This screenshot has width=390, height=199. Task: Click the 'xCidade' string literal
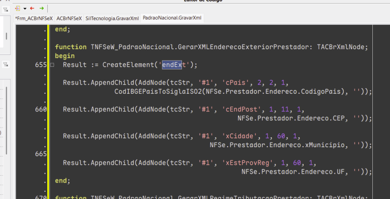(x=240, y=136)
